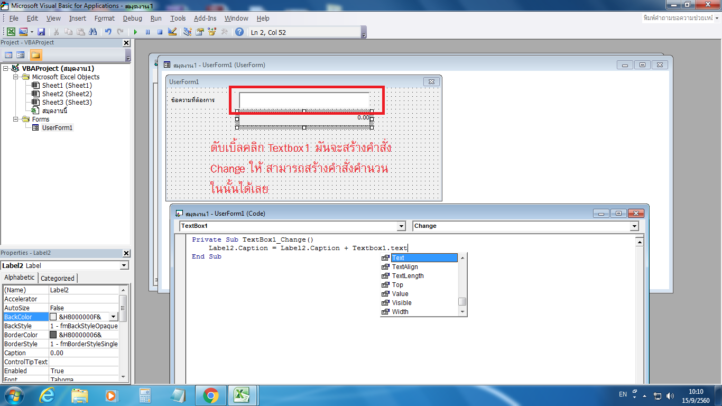
Task: Switch to the Categorized properties tab
Action: [x=58, y=278]
